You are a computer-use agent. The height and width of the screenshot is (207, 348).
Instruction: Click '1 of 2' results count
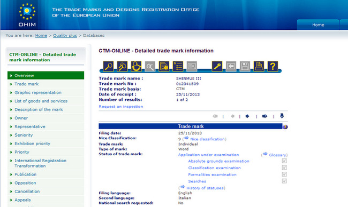coord(182,100)
